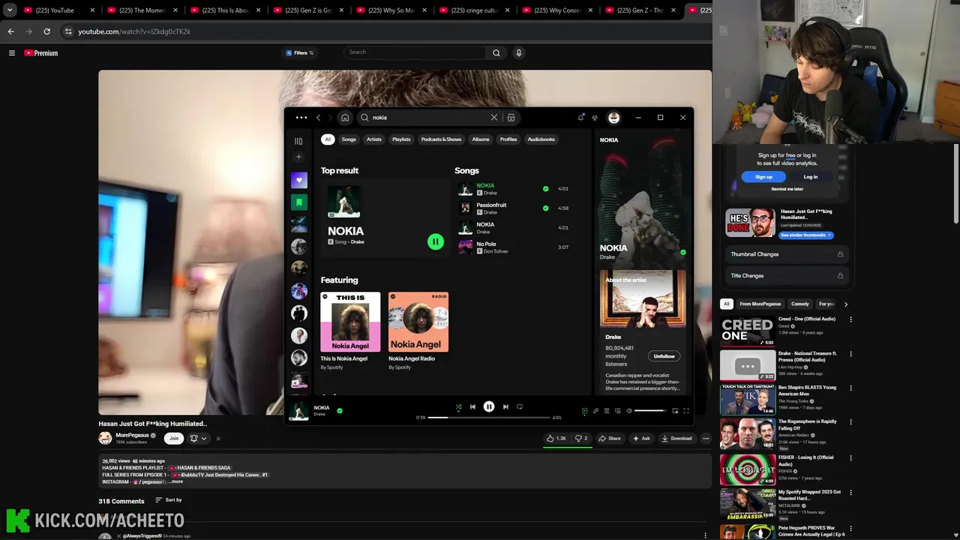Select Playlists filter chip in Spotify
Viewport: 960px width, 540px height.
pyautogui.click(x=401, y=139)
